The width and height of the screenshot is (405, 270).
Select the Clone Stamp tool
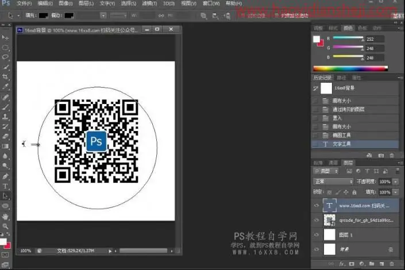point(5,117)
